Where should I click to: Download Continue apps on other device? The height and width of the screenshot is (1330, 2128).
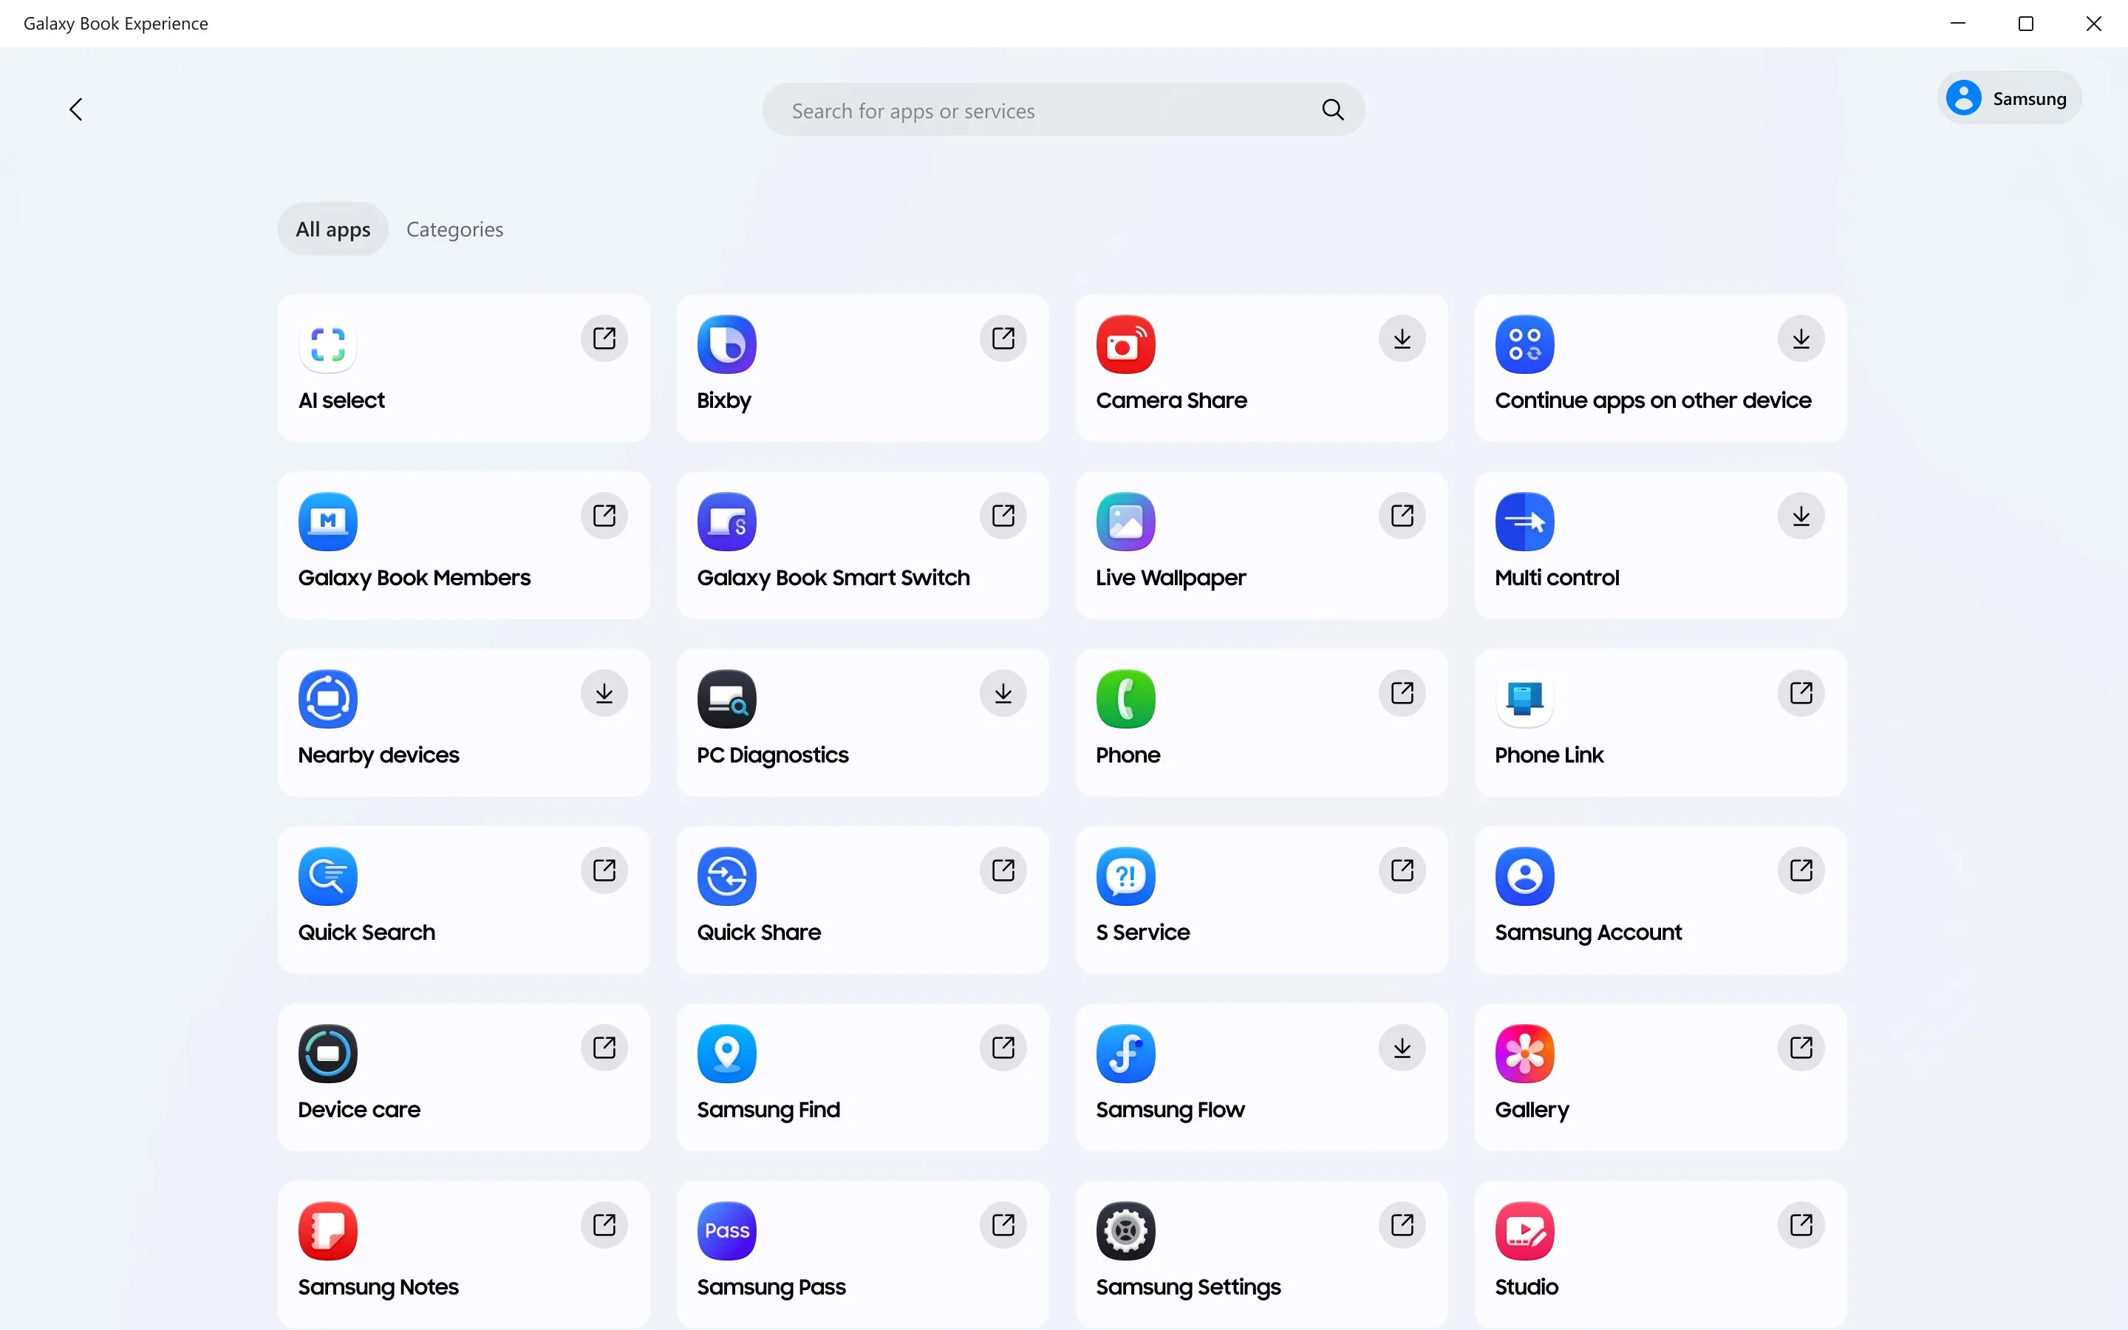tap(1801, 338)
